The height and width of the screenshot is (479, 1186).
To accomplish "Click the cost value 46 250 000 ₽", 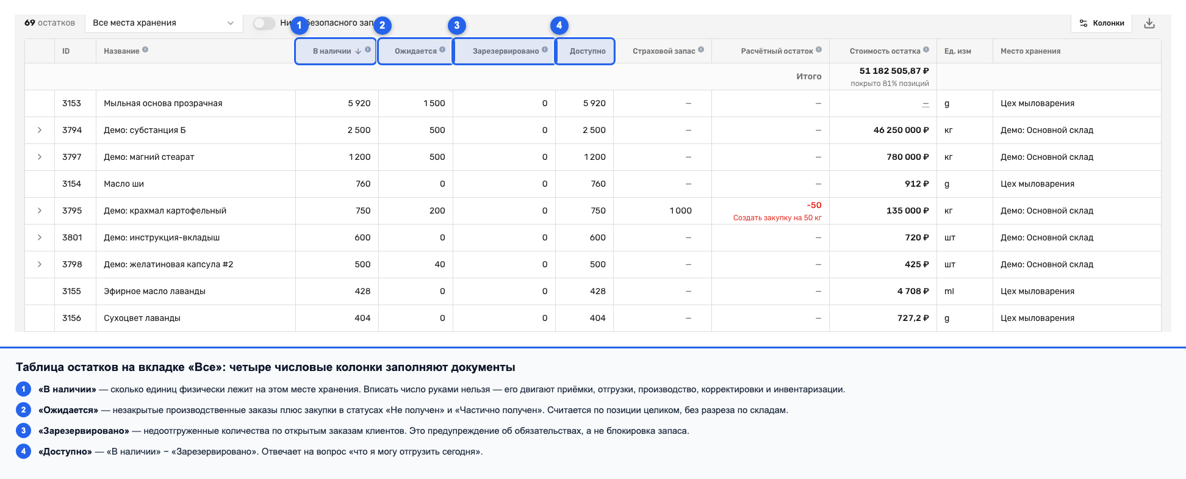I will coord(901,130).
